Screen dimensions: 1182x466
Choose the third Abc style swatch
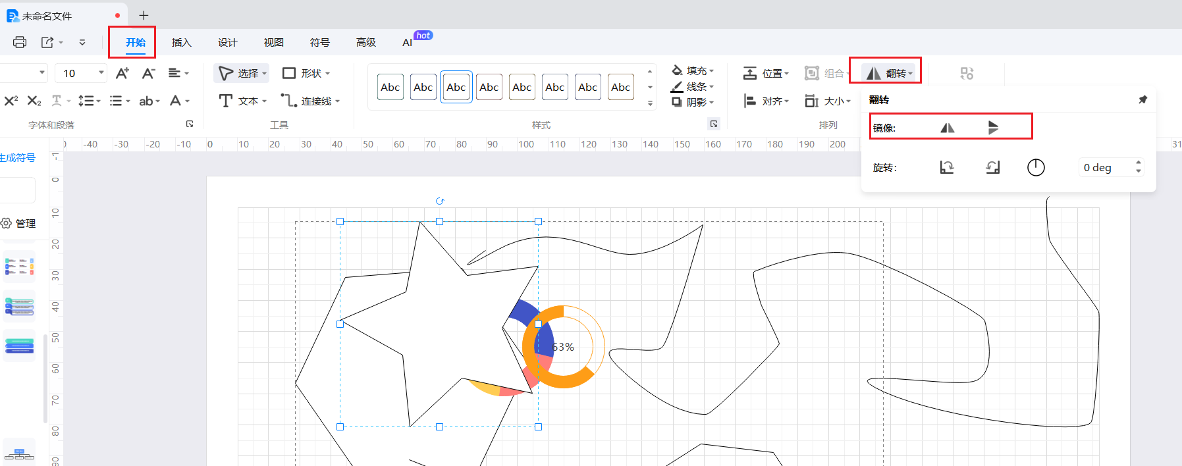[x=456, y=87]
